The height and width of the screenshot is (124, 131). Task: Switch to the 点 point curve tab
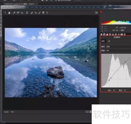click(x=109, y=41)
